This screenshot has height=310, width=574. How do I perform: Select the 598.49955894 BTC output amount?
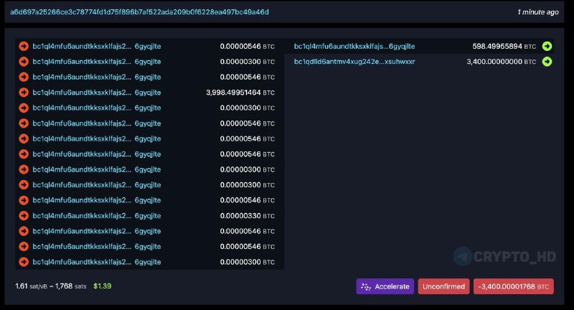click(x=504, y=47)
